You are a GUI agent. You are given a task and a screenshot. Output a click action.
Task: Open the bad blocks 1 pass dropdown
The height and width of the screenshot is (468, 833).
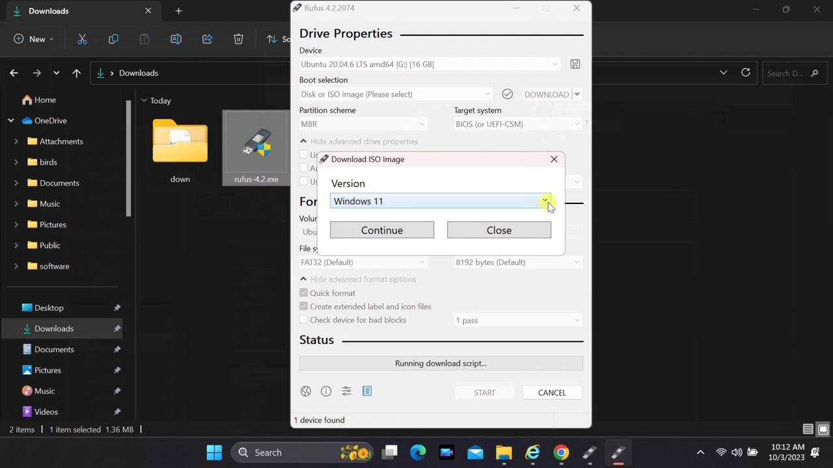(x=518, y=320)
